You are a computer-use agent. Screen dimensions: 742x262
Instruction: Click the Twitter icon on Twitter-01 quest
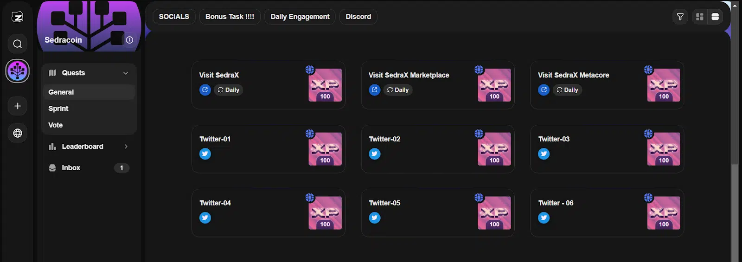(x=205, y=154)
